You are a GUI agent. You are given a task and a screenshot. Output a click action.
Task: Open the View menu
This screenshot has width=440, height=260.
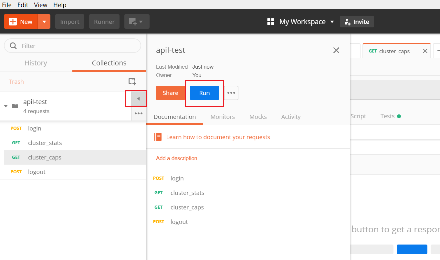(x=41, y=5)
